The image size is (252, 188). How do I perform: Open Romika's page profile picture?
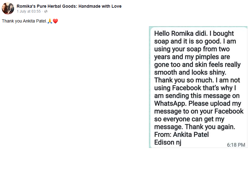click(8, 8)
